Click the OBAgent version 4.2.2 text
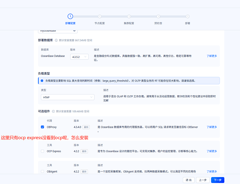This screenshot has height=184, width=240. coord(77,172)
